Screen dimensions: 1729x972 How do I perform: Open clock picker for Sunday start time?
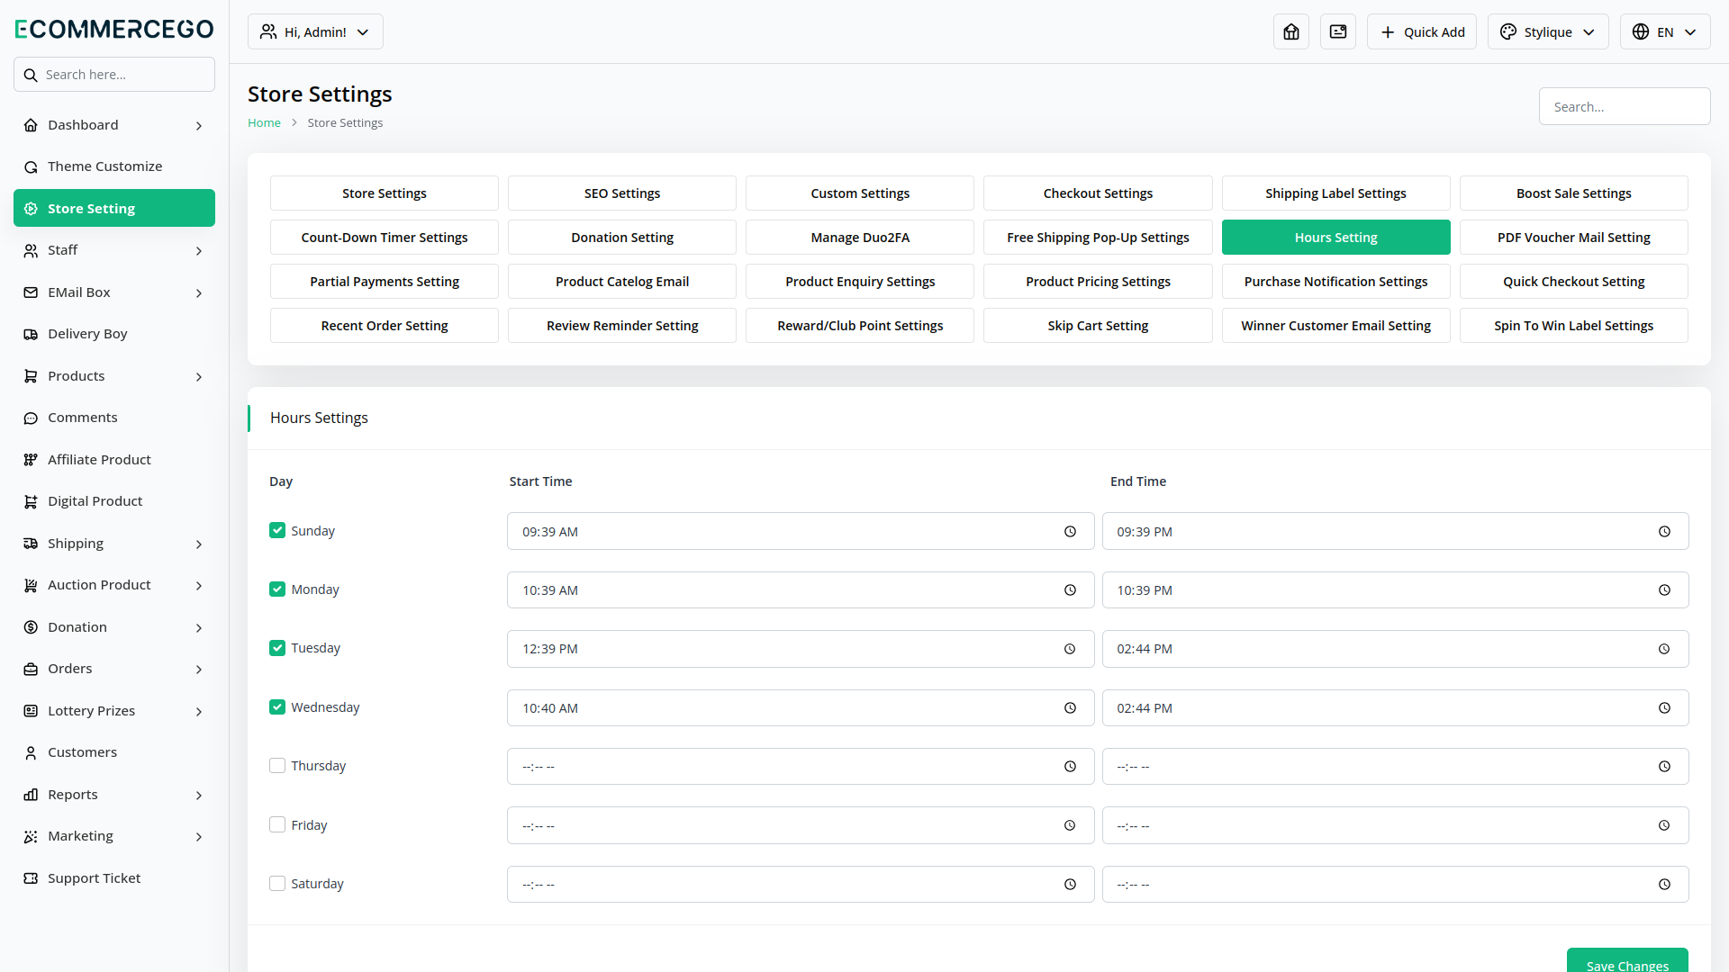coord(1070,532)
